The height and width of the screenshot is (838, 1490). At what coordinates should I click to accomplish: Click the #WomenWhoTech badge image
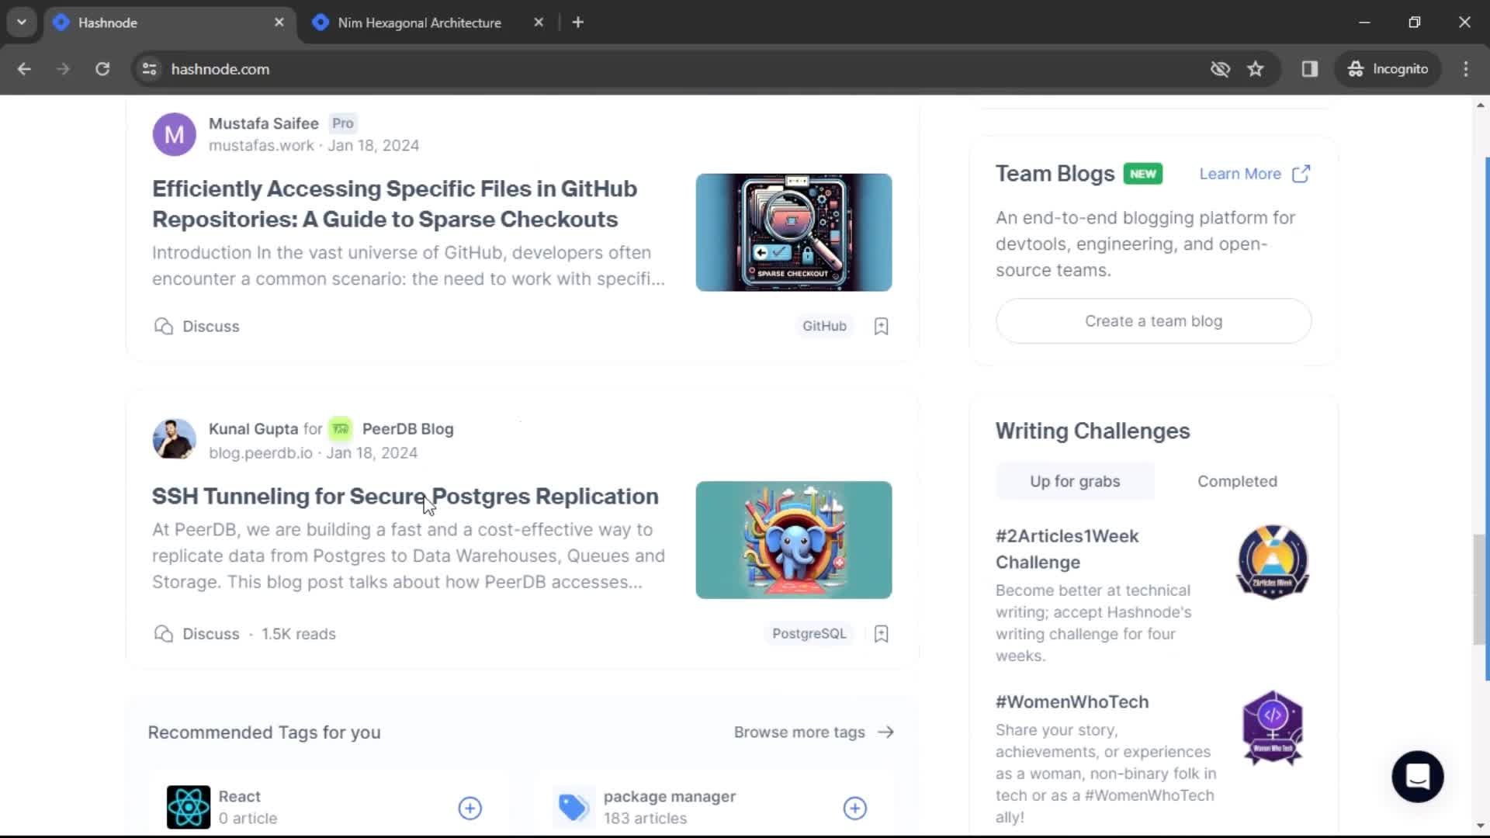click(x=1272, y=725)
